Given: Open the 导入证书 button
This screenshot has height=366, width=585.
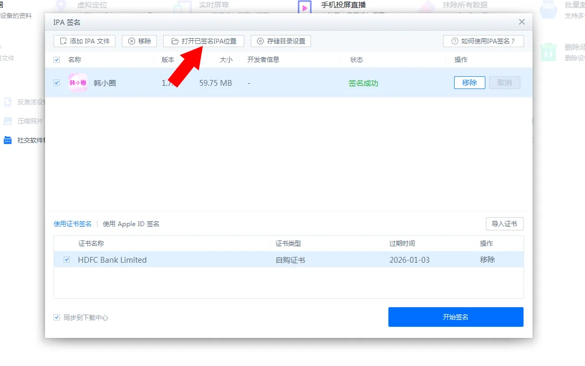Looking at the screenshot, I should pos(504,224).
